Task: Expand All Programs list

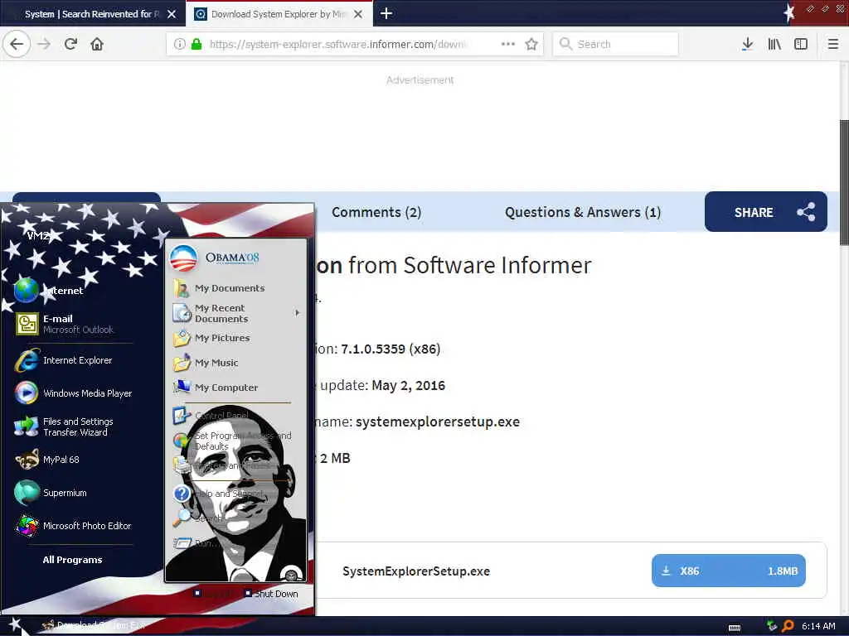Action: [x=73, y=560]
